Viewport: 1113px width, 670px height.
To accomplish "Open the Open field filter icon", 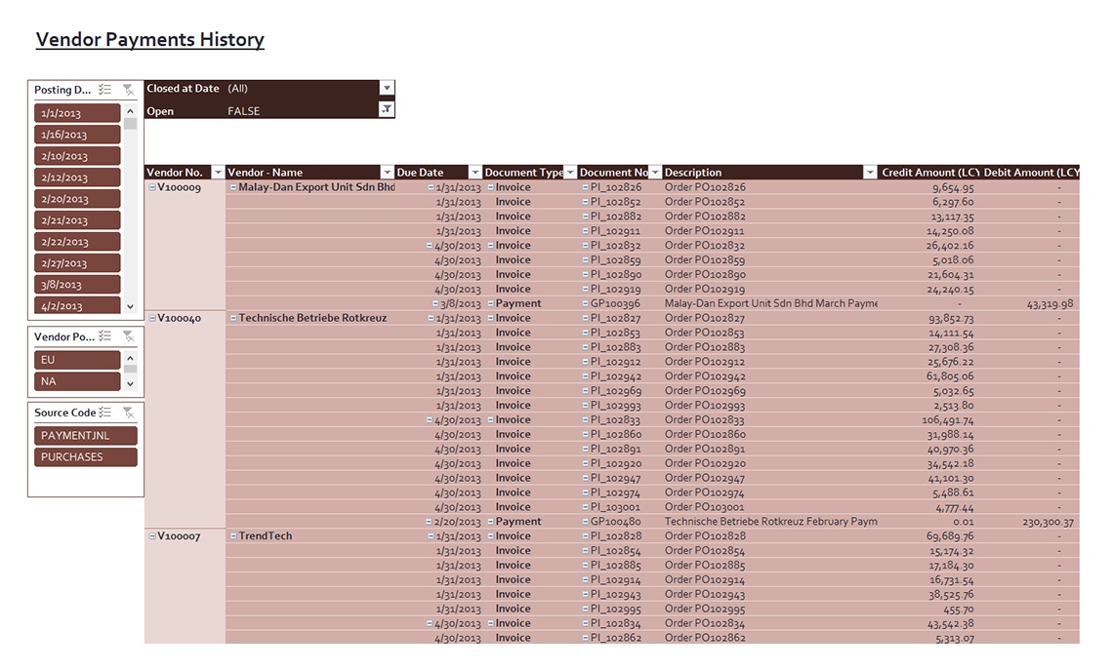I will [x=387, y=109].
